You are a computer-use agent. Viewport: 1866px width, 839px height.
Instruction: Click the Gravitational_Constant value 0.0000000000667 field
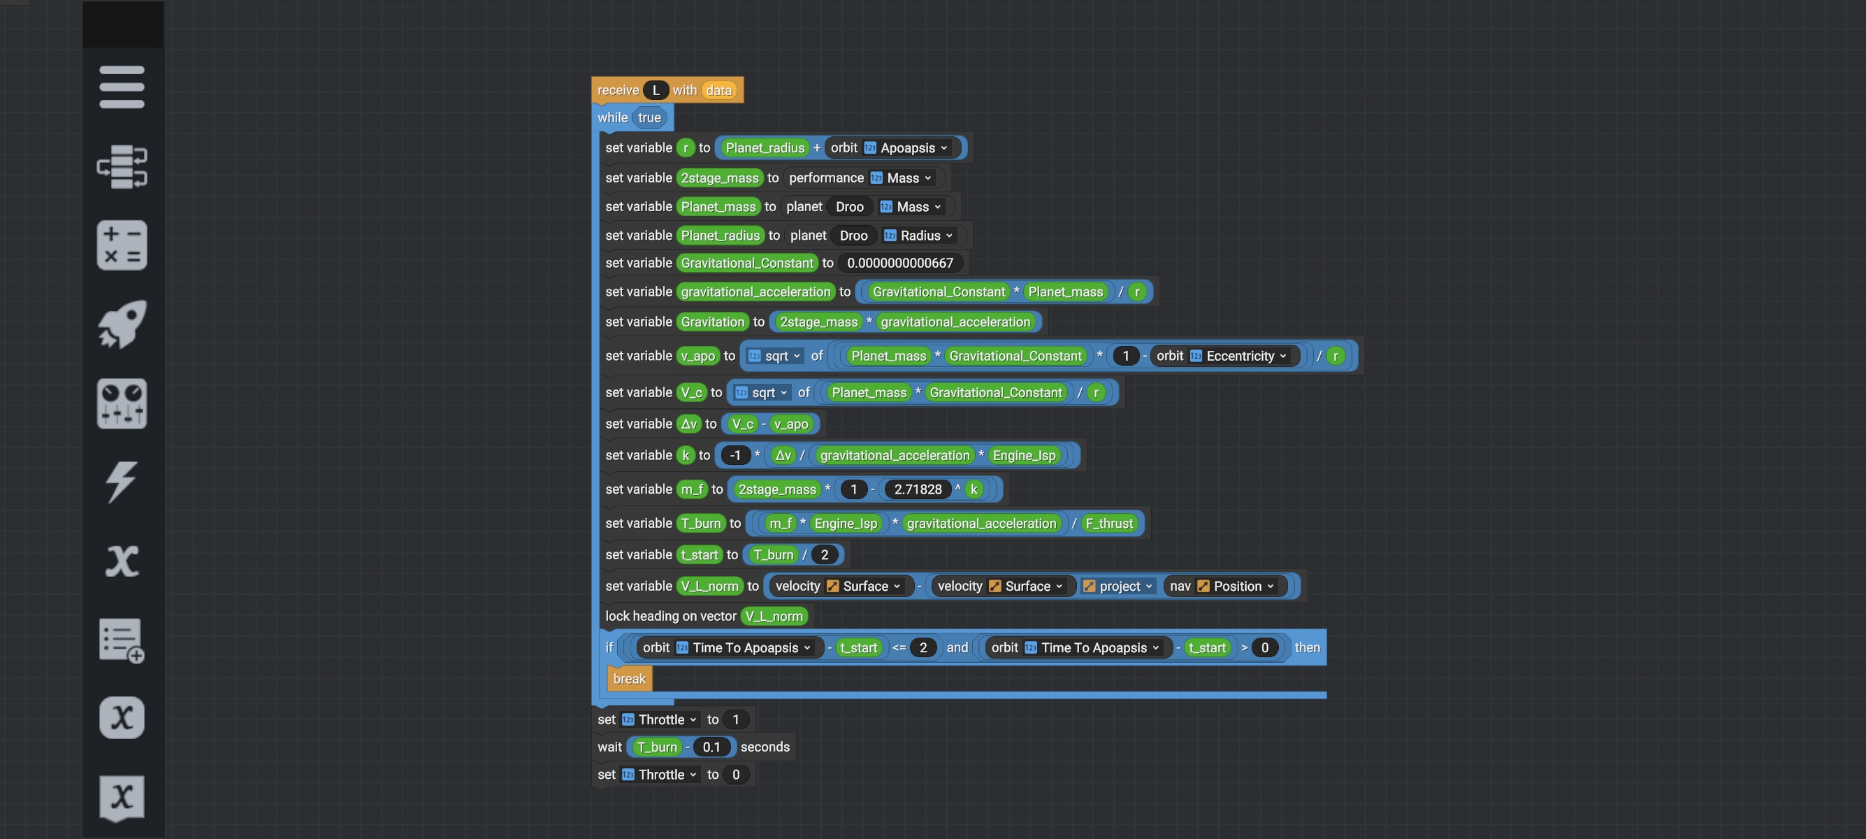pyautogui.click(x=899, y=263)
